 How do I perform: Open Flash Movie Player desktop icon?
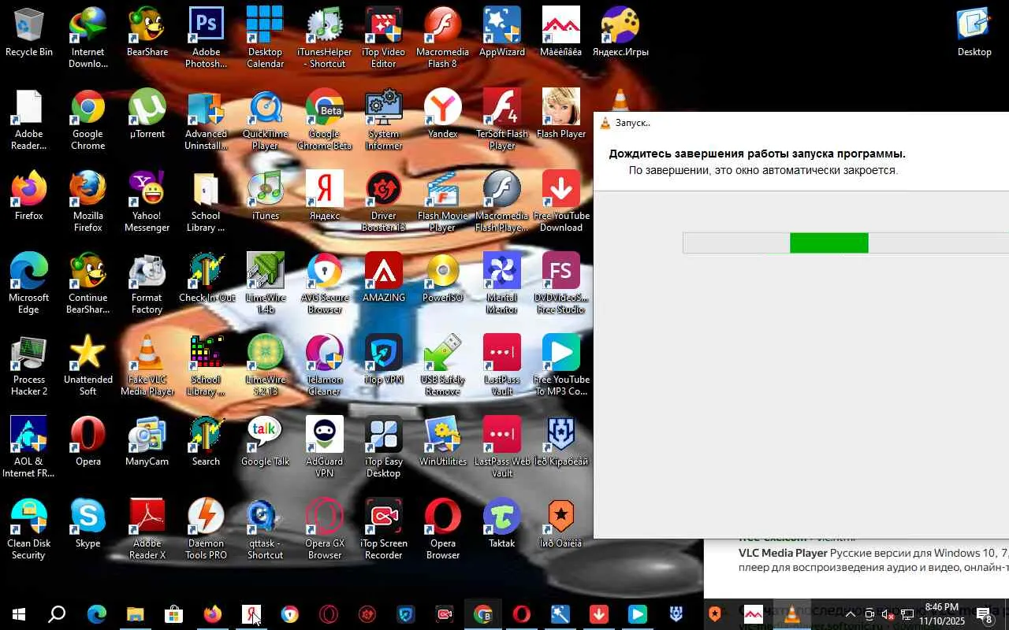443,202
